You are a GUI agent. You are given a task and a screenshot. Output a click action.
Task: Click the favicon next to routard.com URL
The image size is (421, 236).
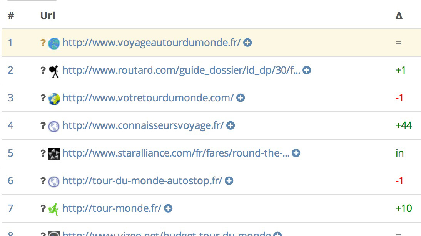click(54, 71)
